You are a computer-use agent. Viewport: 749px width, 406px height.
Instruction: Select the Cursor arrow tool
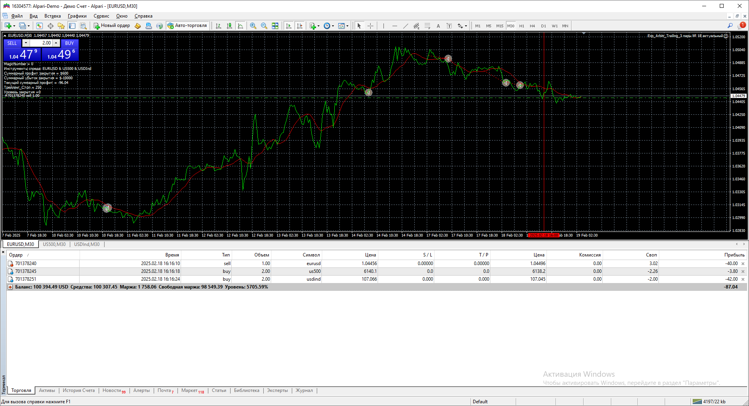[359, 26]
